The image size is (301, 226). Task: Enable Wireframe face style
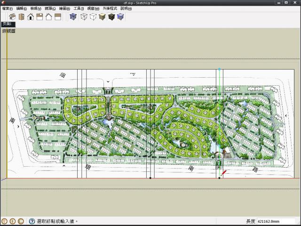coord(84,17)
